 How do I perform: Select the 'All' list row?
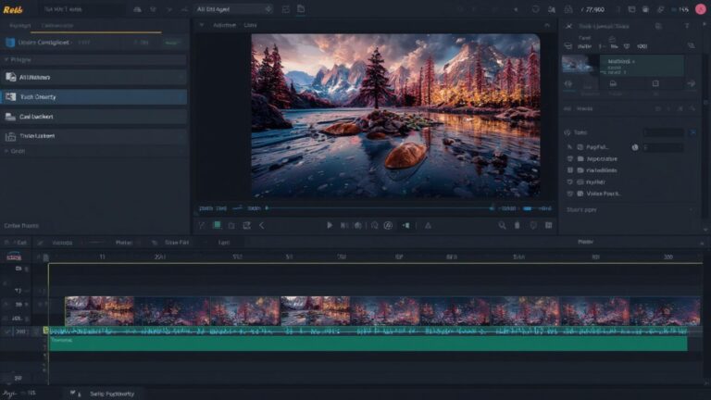tap(94, 77)
